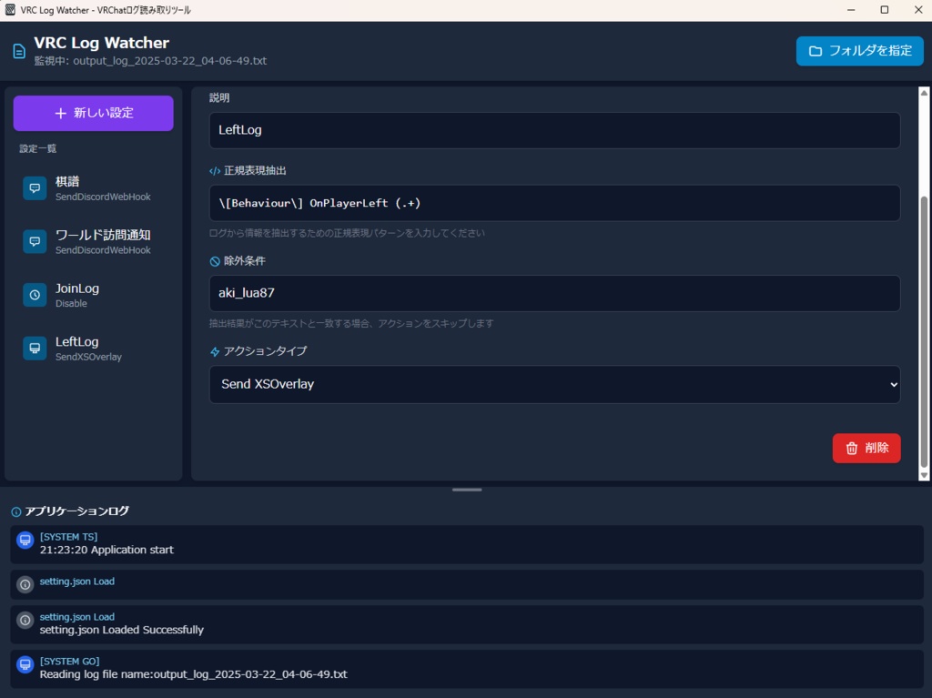Click the lightning icon beside アクションタイプ
The width and height of the screenshot is (932, 698).
213,350
